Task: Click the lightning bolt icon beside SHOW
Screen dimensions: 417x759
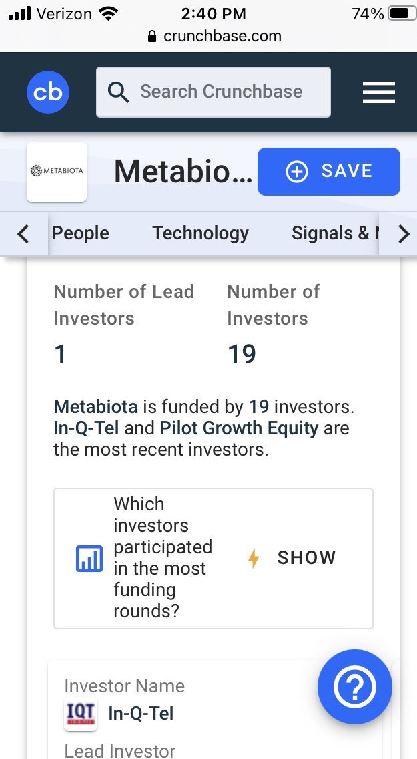Action: tap(254, 558)
